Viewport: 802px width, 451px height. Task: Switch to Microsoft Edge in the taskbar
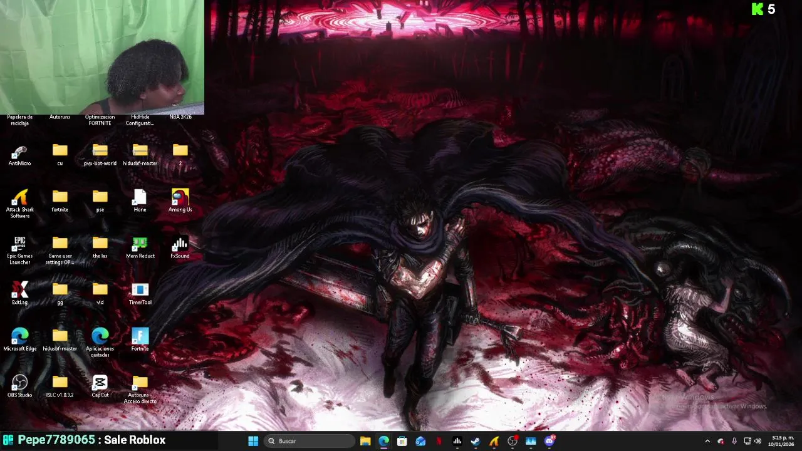pyautogui.click(x=383, y=441)
